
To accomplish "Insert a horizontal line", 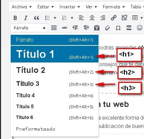I will pyautogui.click(x=129, y=28).
